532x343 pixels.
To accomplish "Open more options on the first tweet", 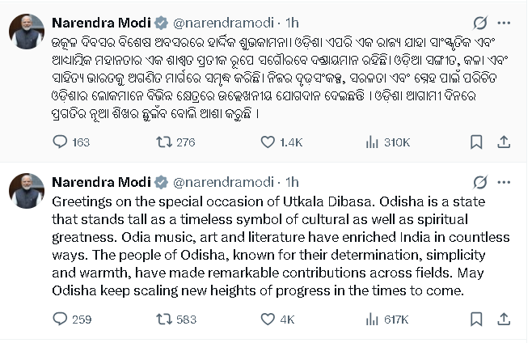I will point(507,22).
